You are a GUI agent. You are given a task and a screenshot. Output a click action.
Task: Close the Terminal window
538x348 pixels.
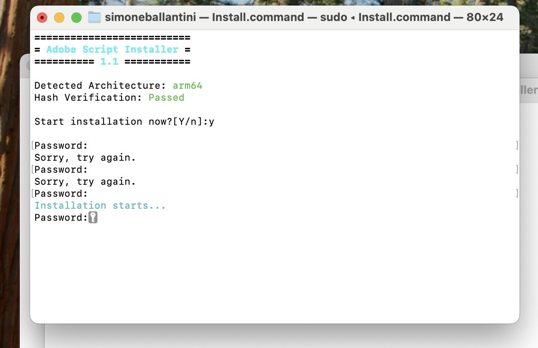pyautogui.click(x=42, y=18)
